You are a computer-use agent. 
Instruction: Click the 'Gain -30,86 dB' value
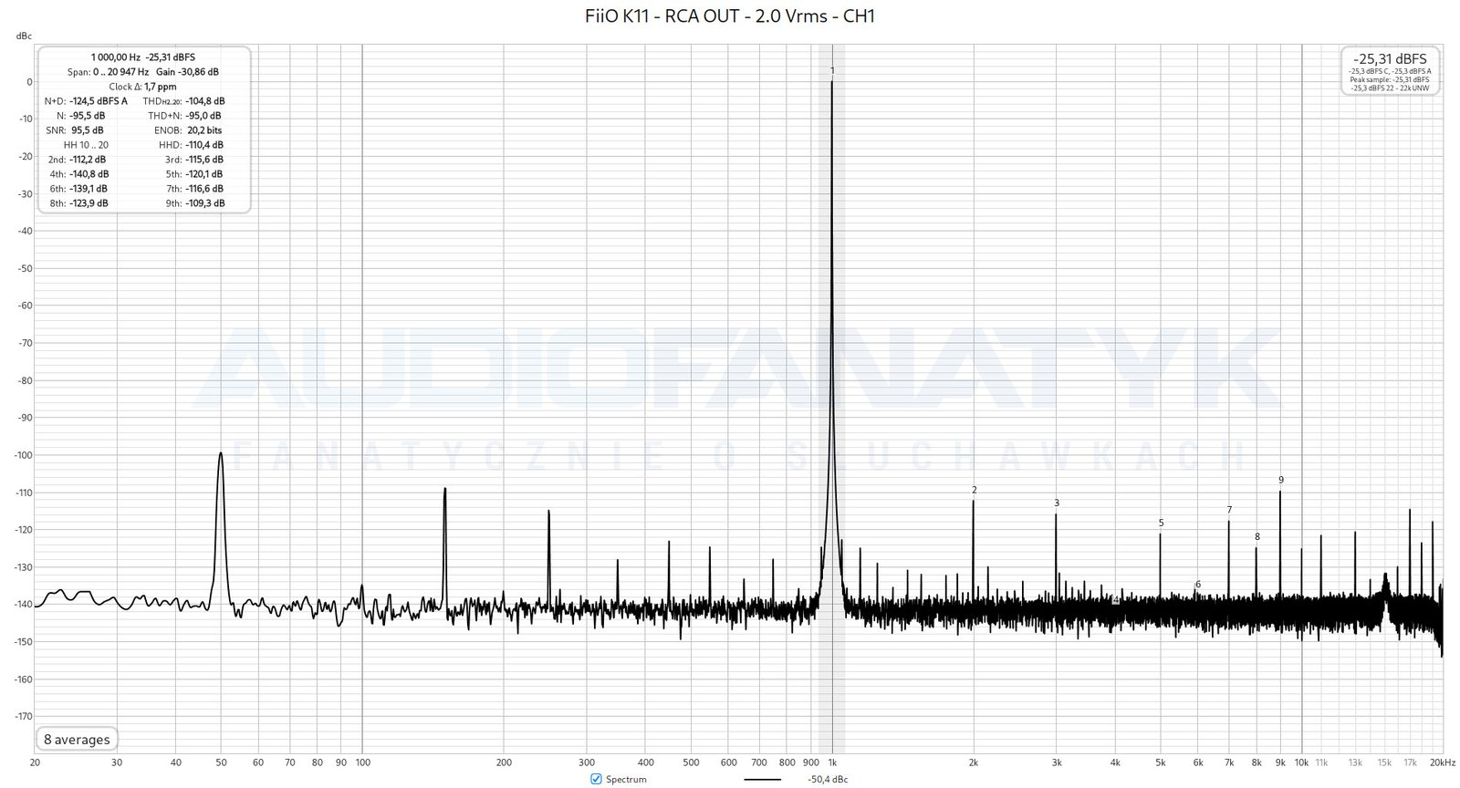coord(187,71)
